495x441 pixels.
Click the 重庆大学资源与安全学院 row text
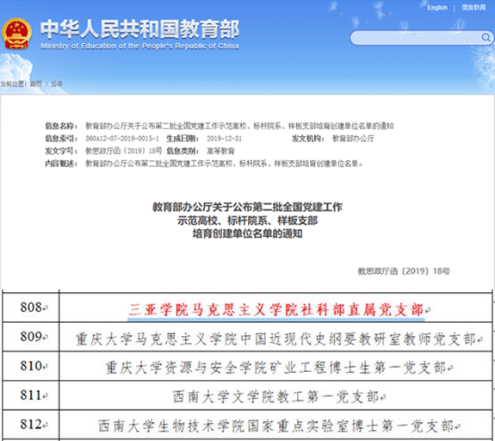pos(276,368)
